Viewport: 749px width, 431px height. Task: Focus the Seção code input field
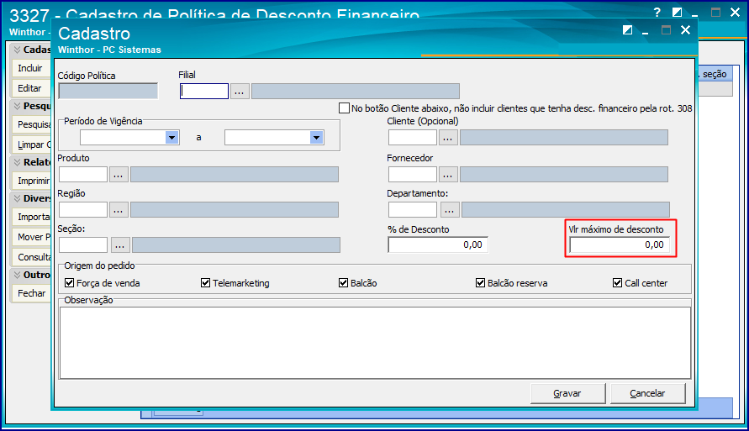[x=83, y=244]
